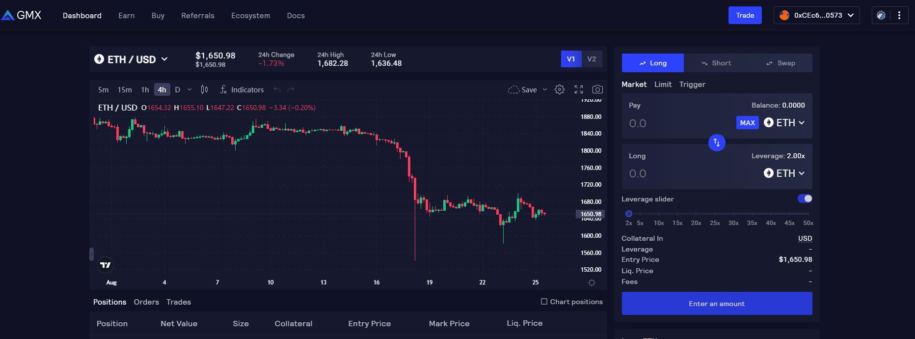Click the wallet avatar icon
915x339 pixels.
[784, 15]
